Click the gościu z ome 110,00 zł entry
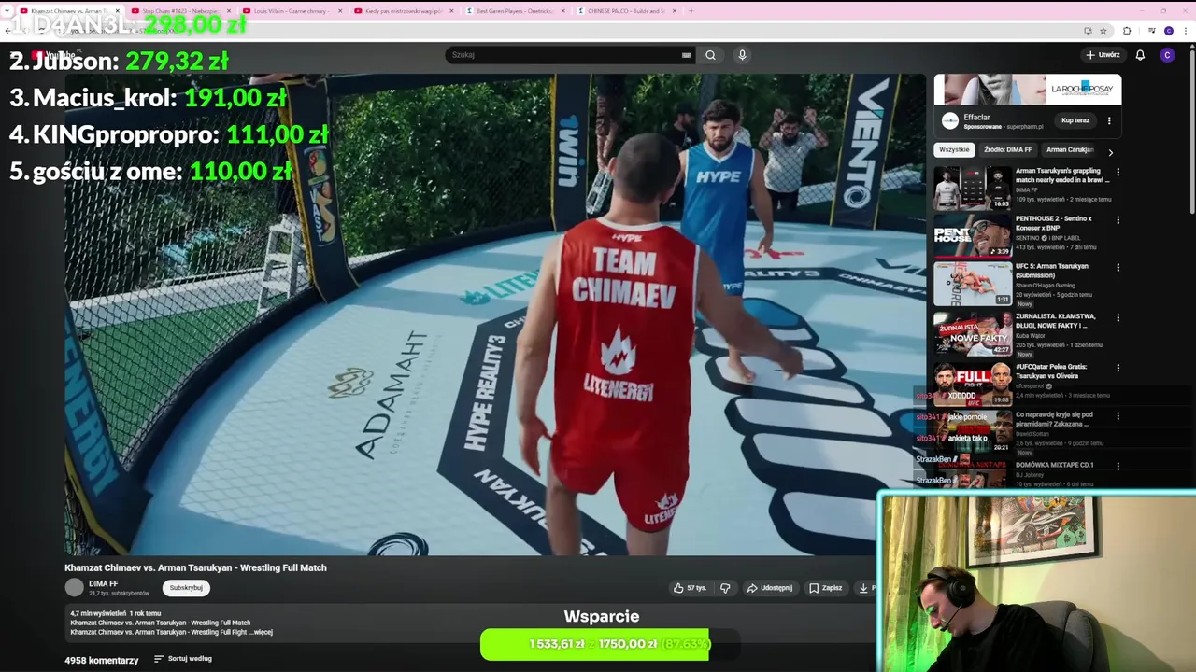Image resolution: width=1196 pixels, height=672 pixels. (x=150, y=171)
